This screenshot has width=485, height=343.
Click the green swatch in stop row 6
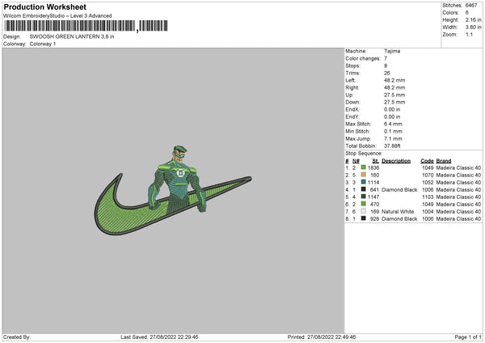point(364,204)
